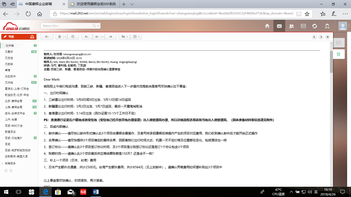
Task: Click the home icon in 263 header
Action: [x=267, y=26]
